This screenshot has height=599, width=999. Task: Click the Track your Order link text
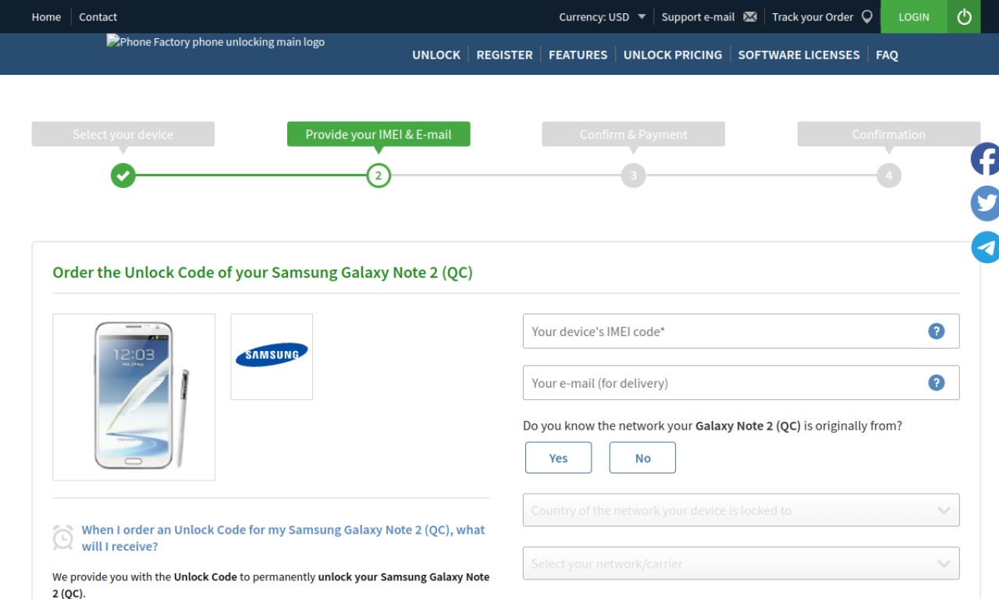[x=812, y=16]
